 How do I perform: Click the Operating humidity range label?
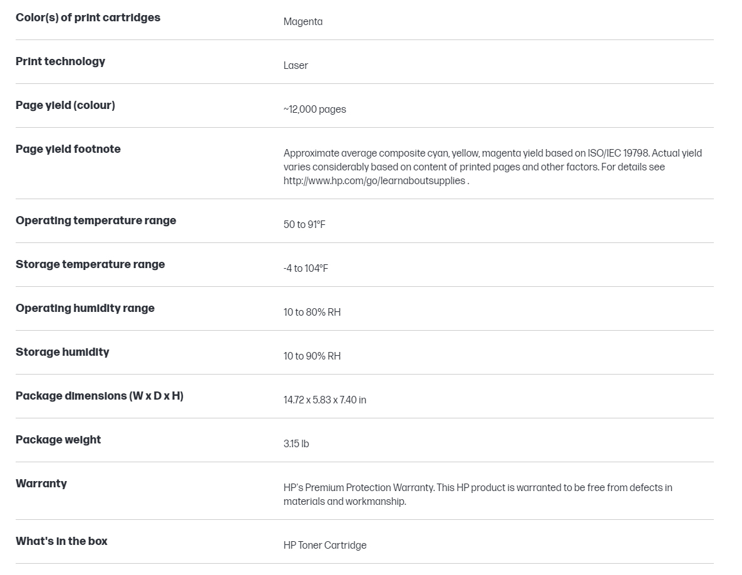[85, 308]
